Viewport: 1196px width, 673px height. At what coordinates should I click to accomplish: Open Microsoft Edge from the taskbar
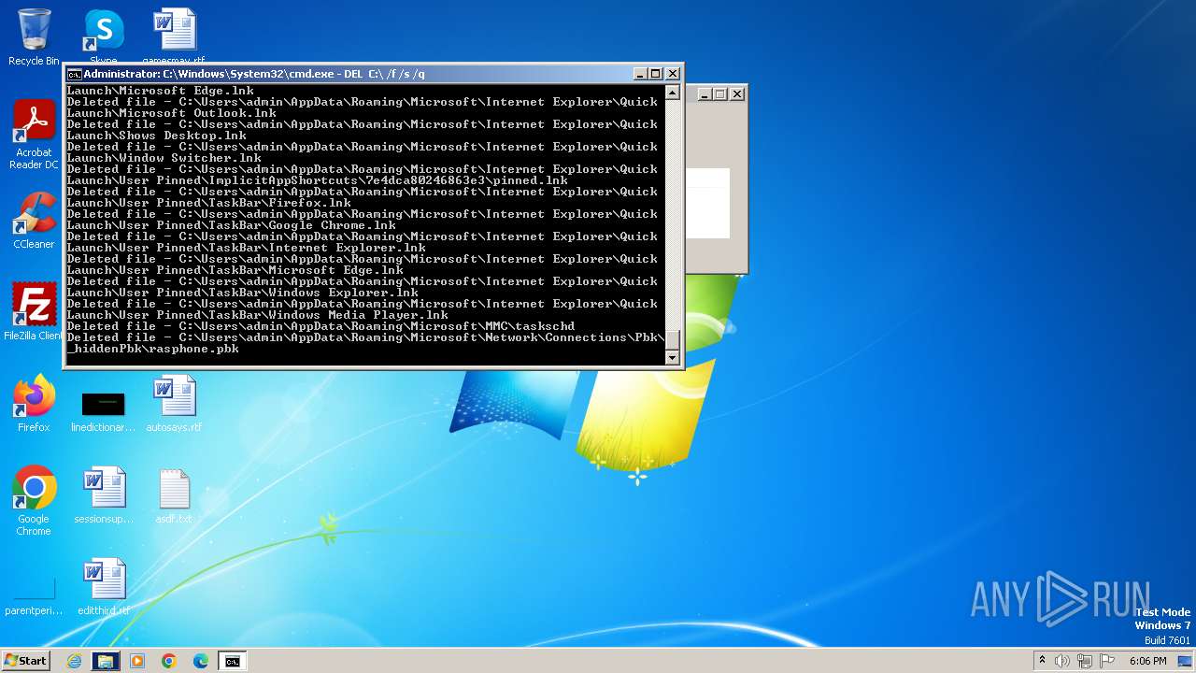[201, 661]
